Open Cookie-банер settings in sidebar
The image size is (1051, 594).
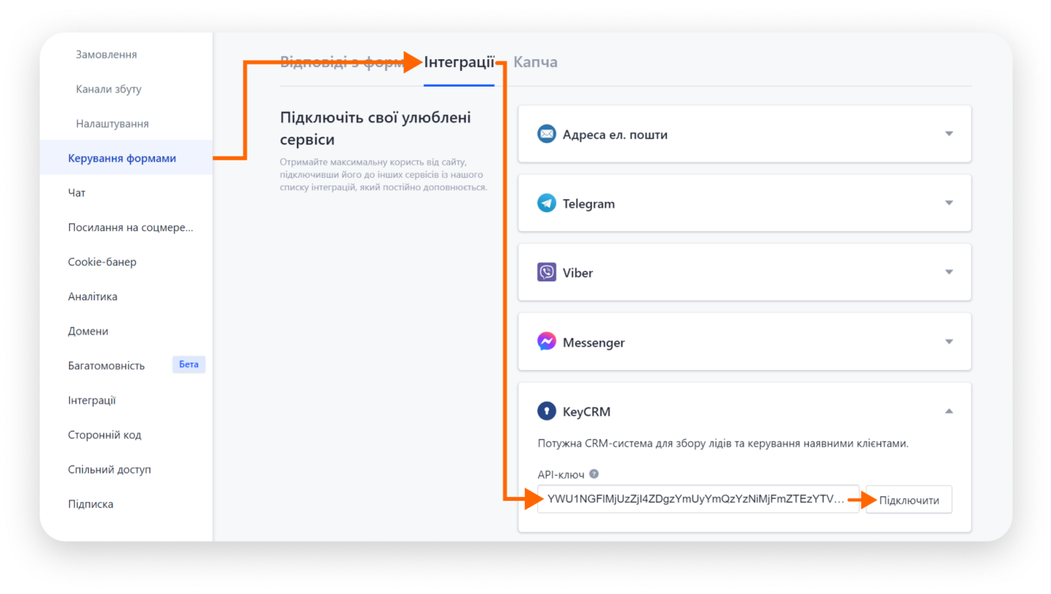tap(102, 262)
